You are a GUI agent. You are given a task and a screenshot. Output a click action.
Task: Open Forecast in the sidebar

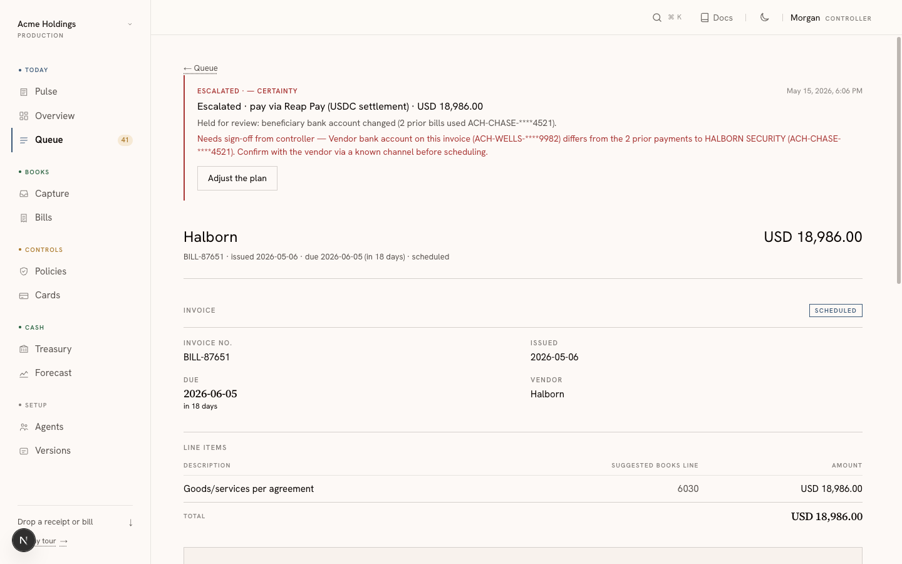tap(75, 373)
